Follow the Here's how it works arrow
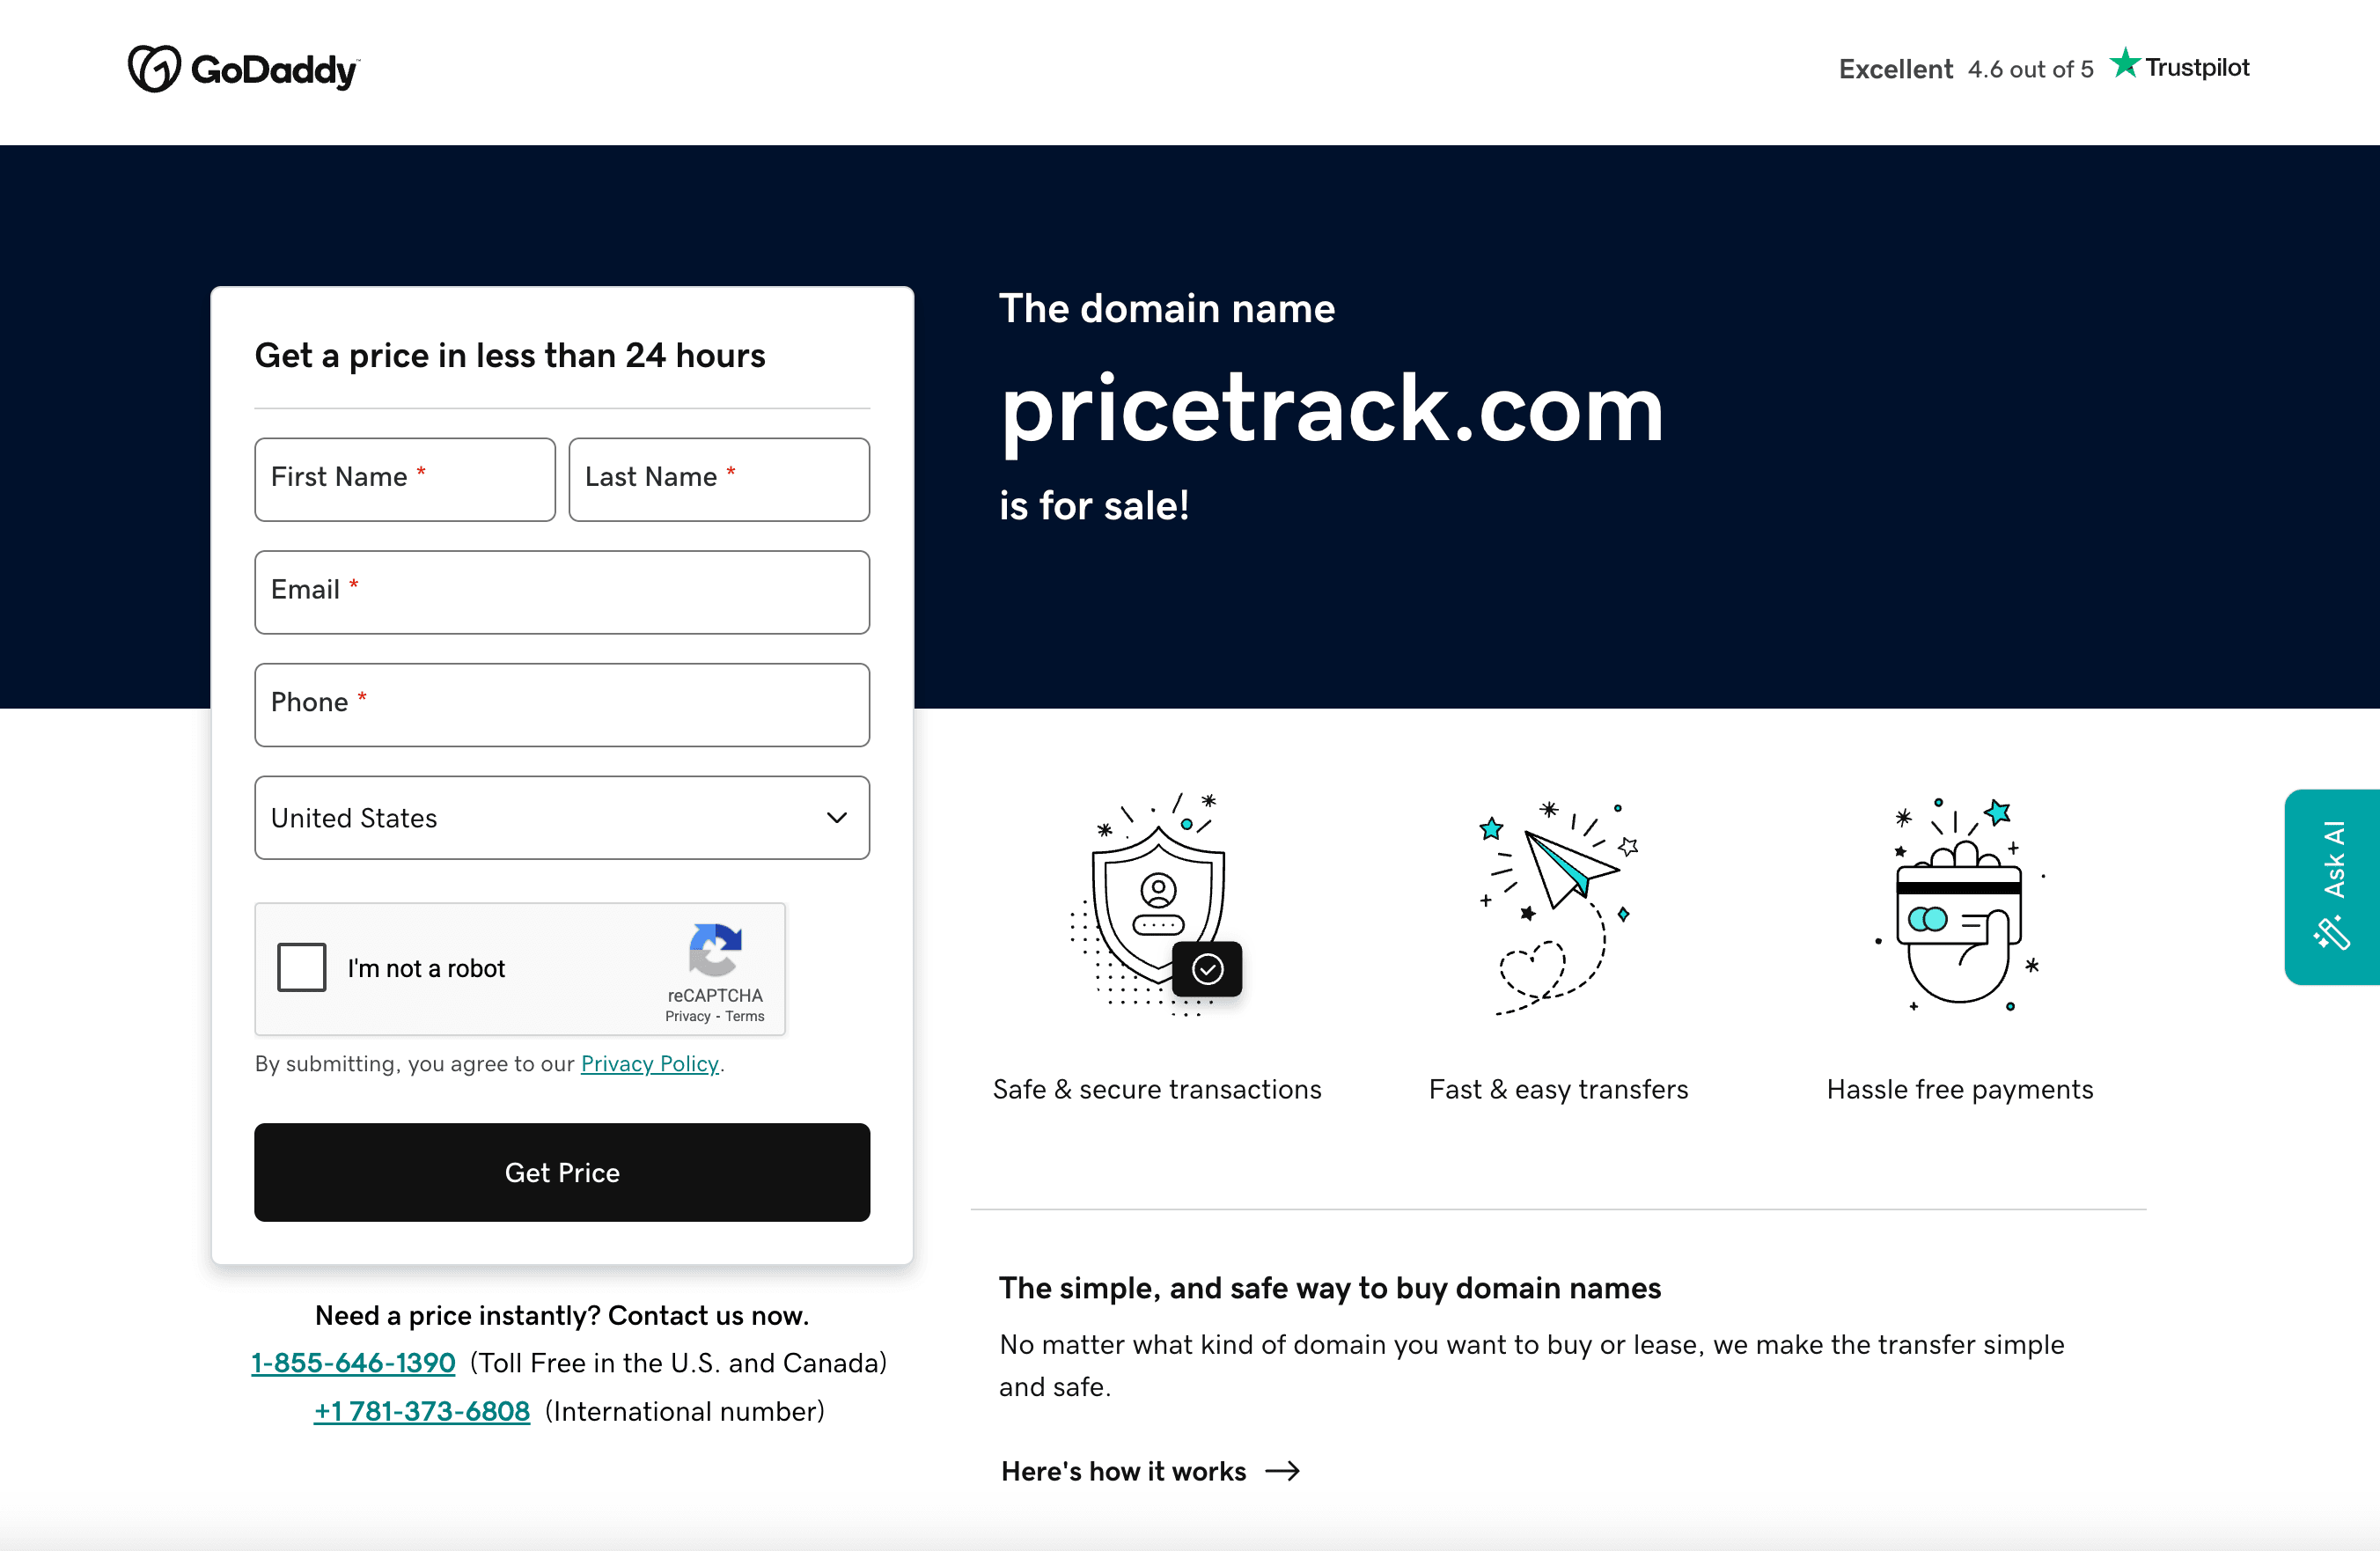2380x1551 pixels. [x=1283, y=1470]
